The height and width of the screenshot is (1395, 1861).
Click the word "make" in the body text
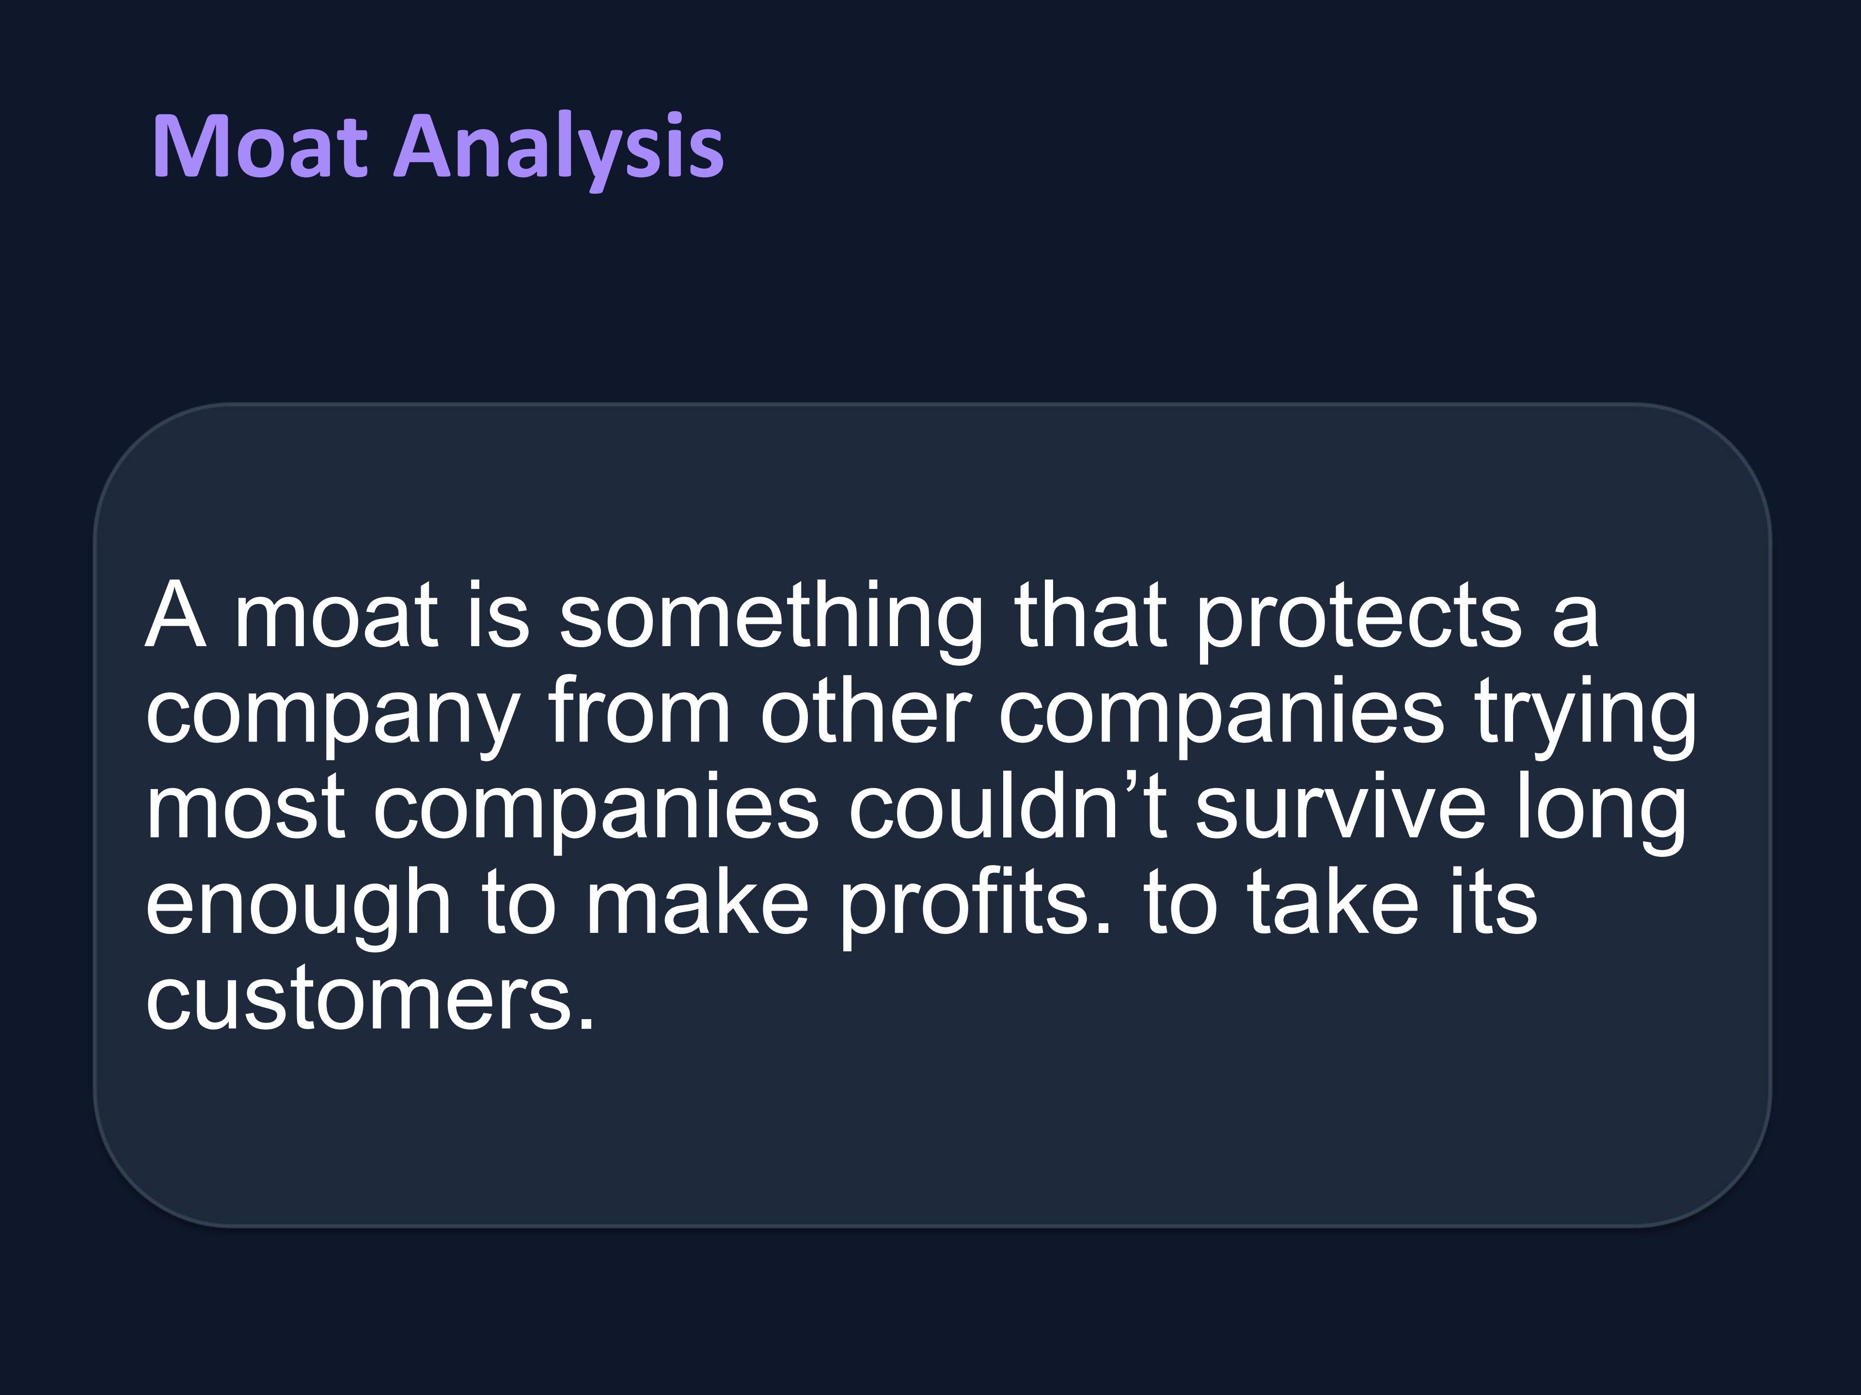[696, 903]
